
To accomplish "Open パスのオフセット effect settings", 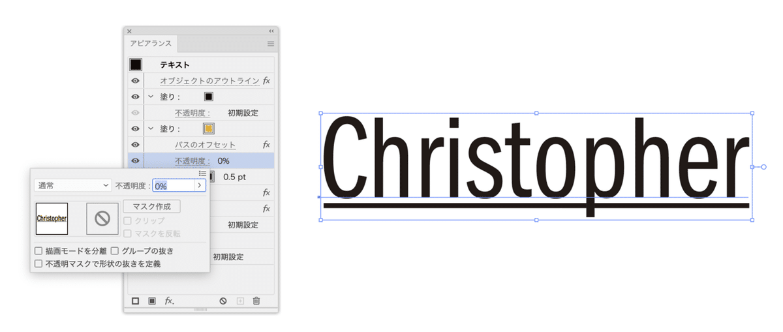I will point(205,145).
